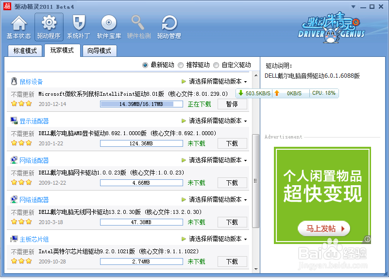Open the 鼠标设备 category link
This screenshot has width=389, height=279.
(31, 82)
